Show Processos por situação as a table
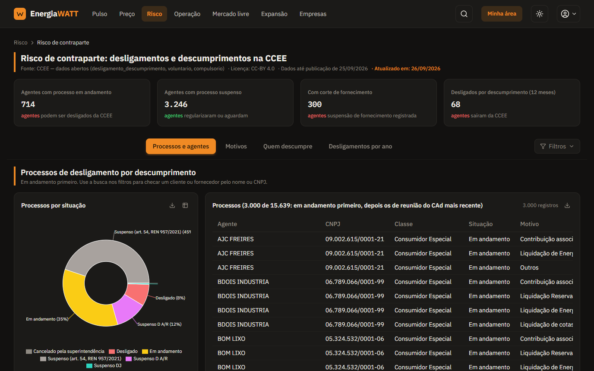This screenshot has height=371, width=594. click(185, 205)
